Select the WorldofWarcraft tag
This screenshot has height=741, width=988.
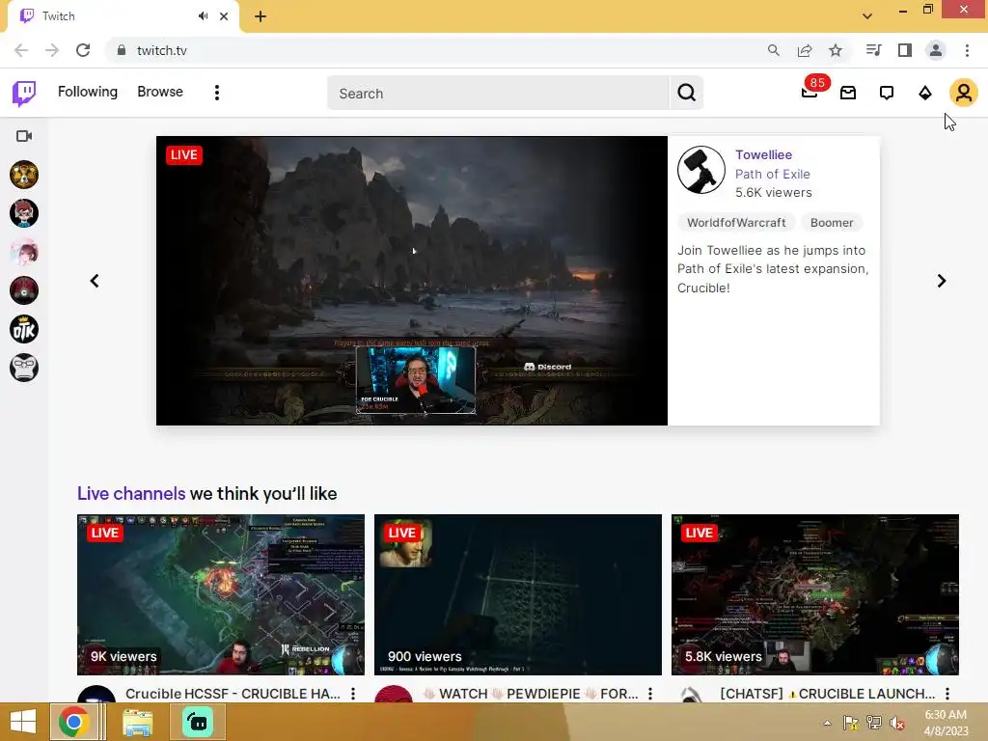736,223
